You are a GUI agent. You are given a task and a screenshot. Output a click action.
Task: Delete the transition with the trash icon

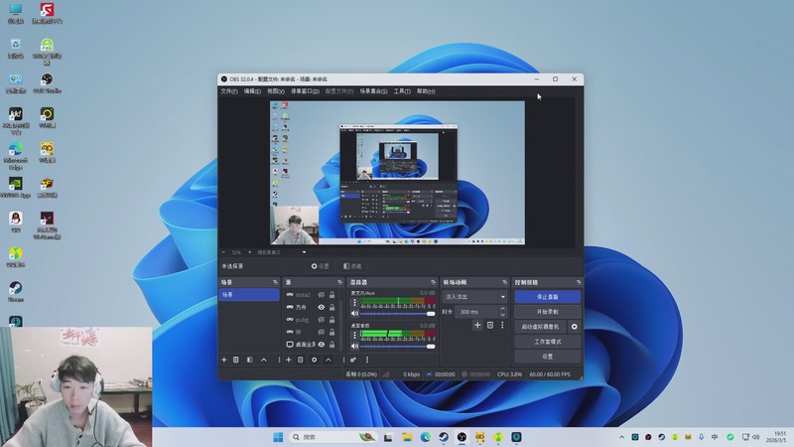pos(490,325)
